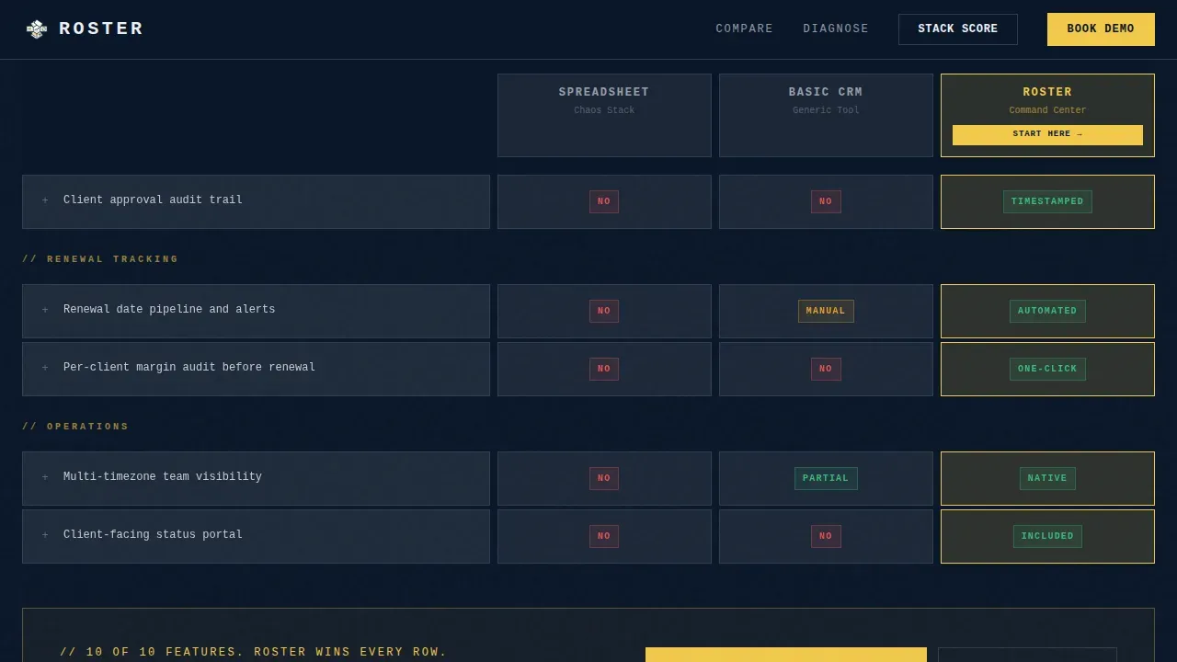Image resolution: width=1177 pixels, height=662 pixels.
Task: Click Start Here in Roster column
Action: [1047, 134]
